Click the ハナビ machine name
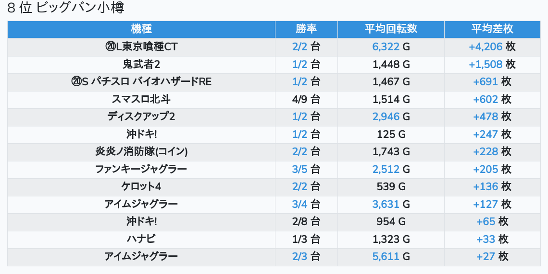Viewport: 548px width, 274px height. pyautogui.click(x=141, y=239)
